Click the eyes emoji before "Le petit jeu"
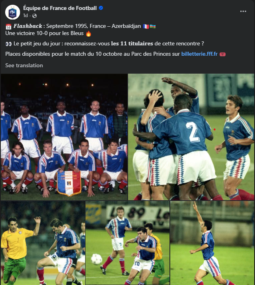Image resolution: width=255 pixels, height=285 pixels. [8, 43]
